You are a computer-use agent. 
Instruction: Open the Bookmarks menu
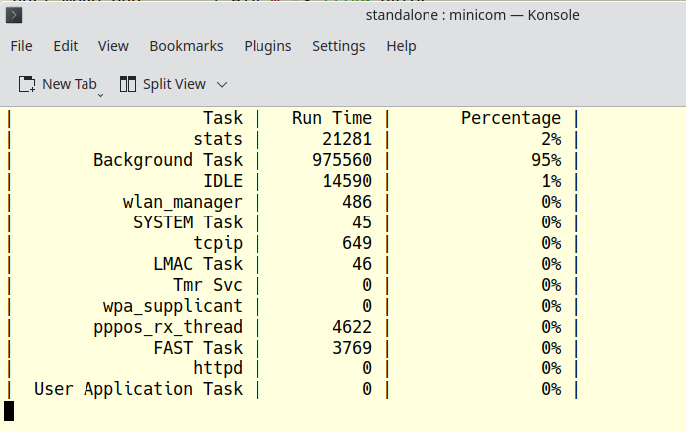point(186,46)
